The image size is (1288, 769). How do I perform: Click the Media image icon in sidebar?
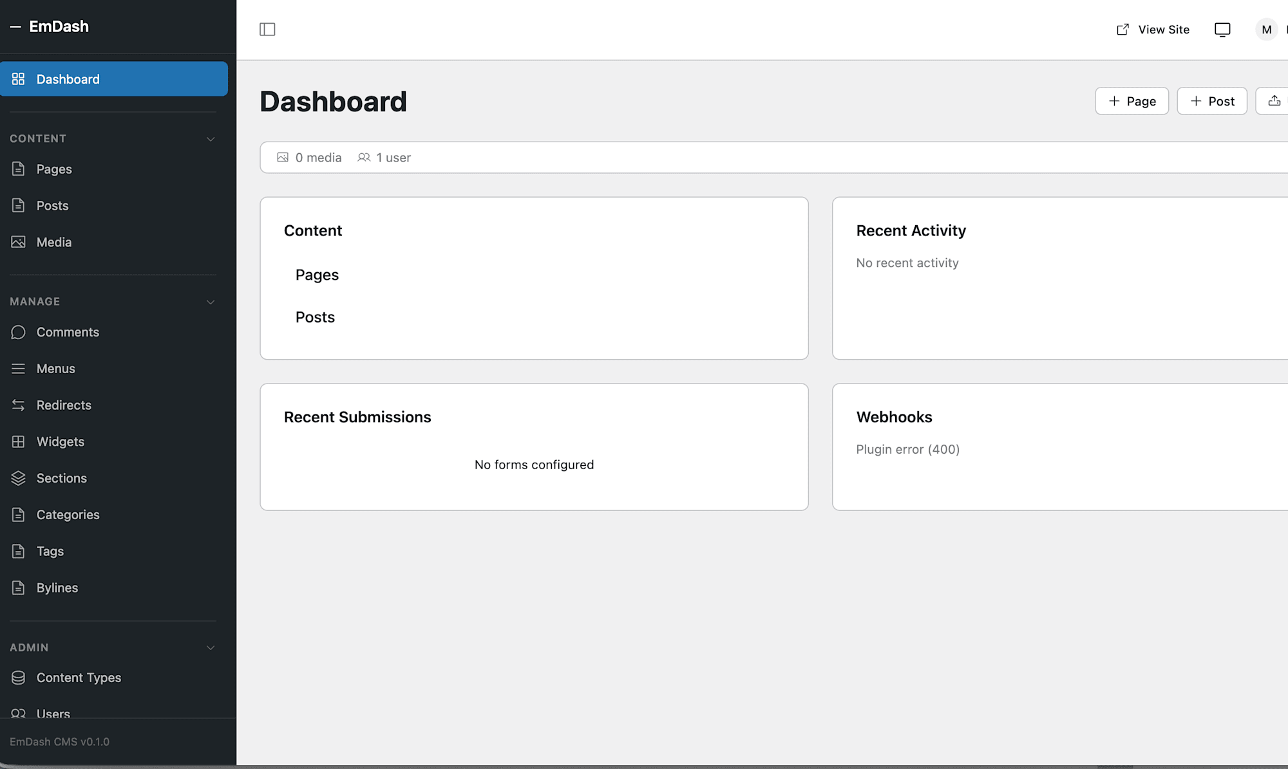pos(18,242)
